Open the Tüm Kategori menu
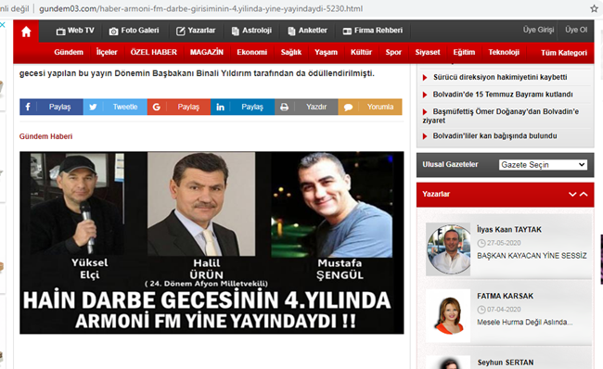This screenshot has width=603, height=369. point(564,53)
